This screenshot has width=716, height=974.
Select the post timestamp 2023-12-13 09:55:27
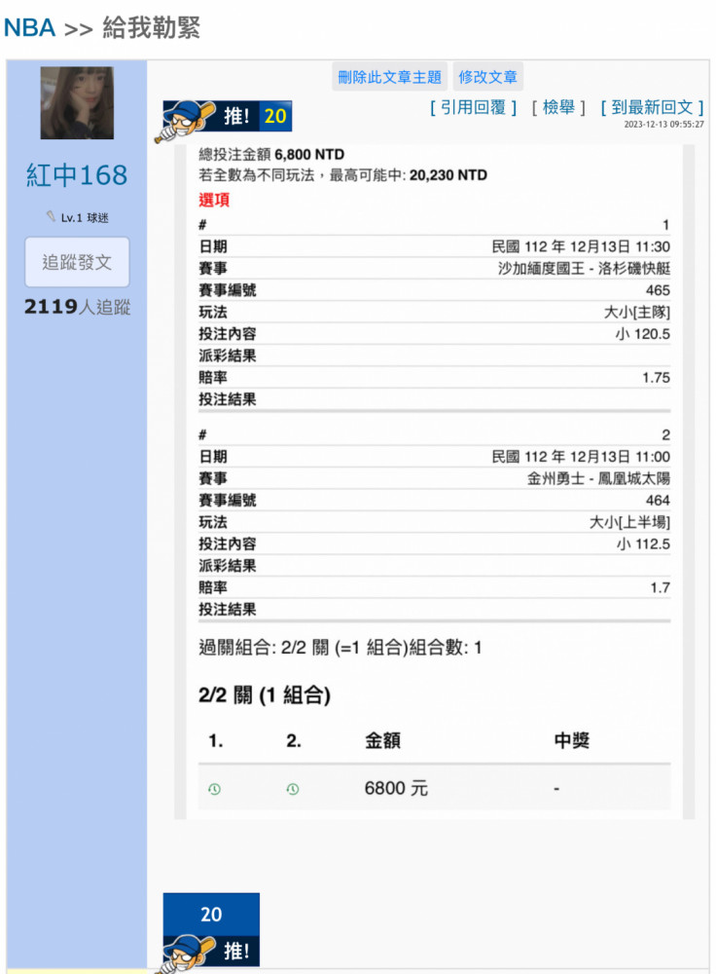(663, 125)
